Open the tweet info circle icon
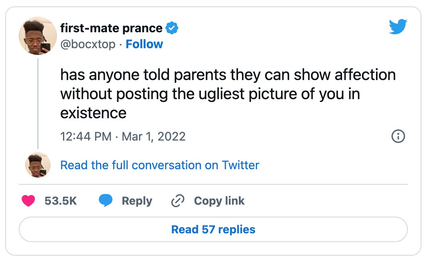 click(x=398, y=136)
